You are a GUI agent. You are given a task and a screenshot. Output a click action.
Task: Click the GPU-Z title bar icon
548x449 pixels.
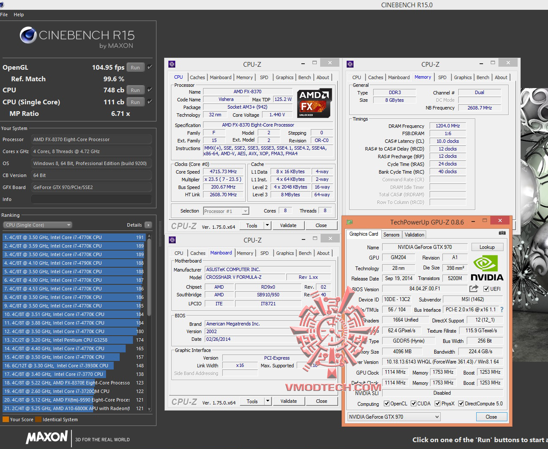click(x=349, y=222)
